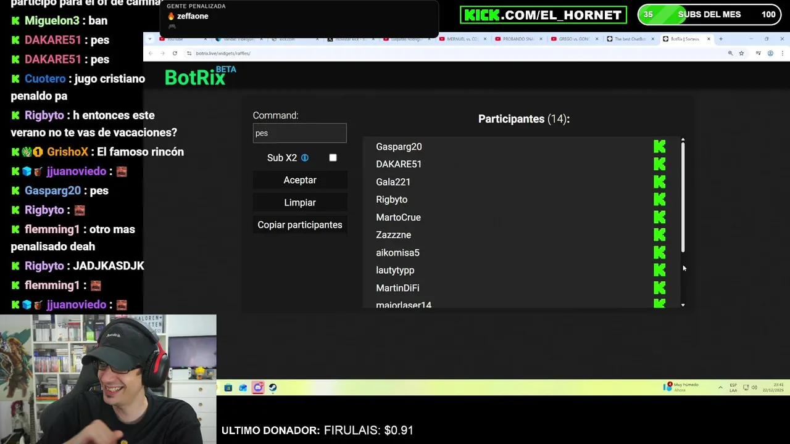The image size is (790, 444).
Task: Open the weather widget 'Muy húmedo'
Action: click(x=681, y=387)
